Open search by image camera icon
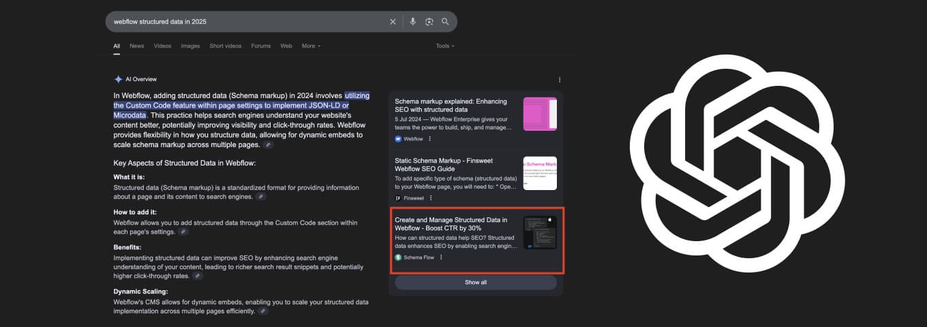 point(429,22)
